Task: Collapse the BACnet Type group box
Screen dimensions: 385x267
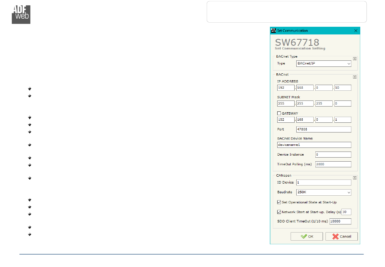Action: coord(355,59)
